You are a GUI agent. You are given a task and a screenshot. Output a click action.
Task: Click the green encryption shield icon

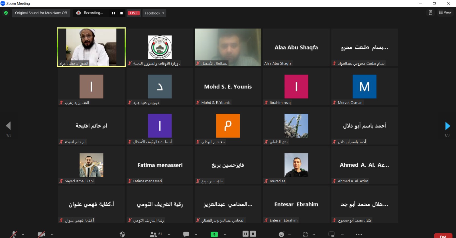tap(6, 13)
